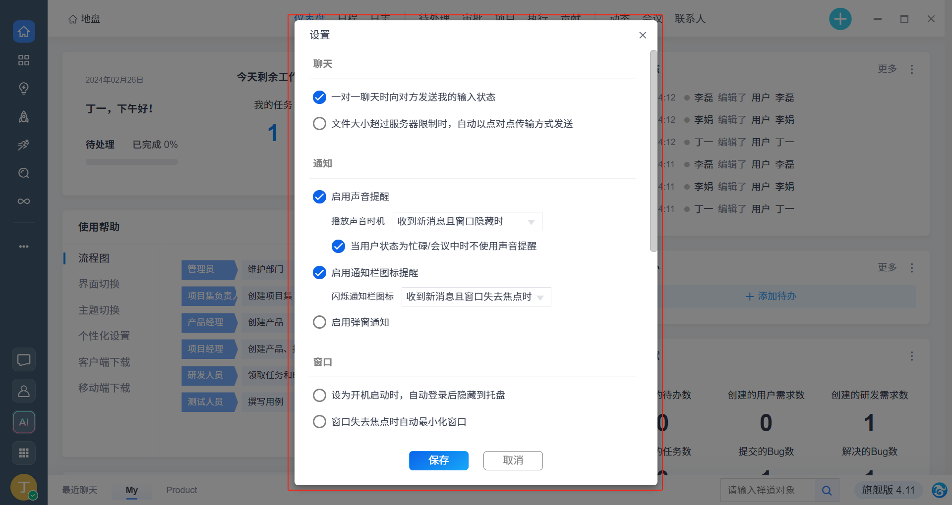The height and width of the screenshot is (505, 952).
Task: Open the lightbulb product icon in the sidebar
Action: point(24,88)
